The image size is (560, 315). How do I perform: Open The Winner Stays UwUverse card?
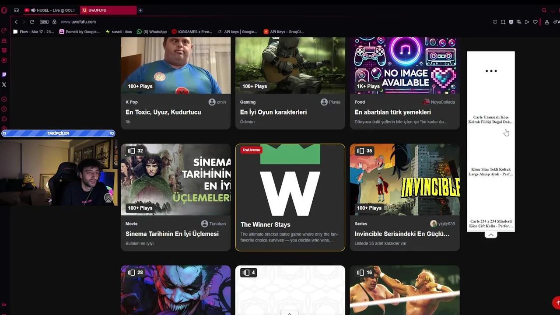tap(290, 197)
